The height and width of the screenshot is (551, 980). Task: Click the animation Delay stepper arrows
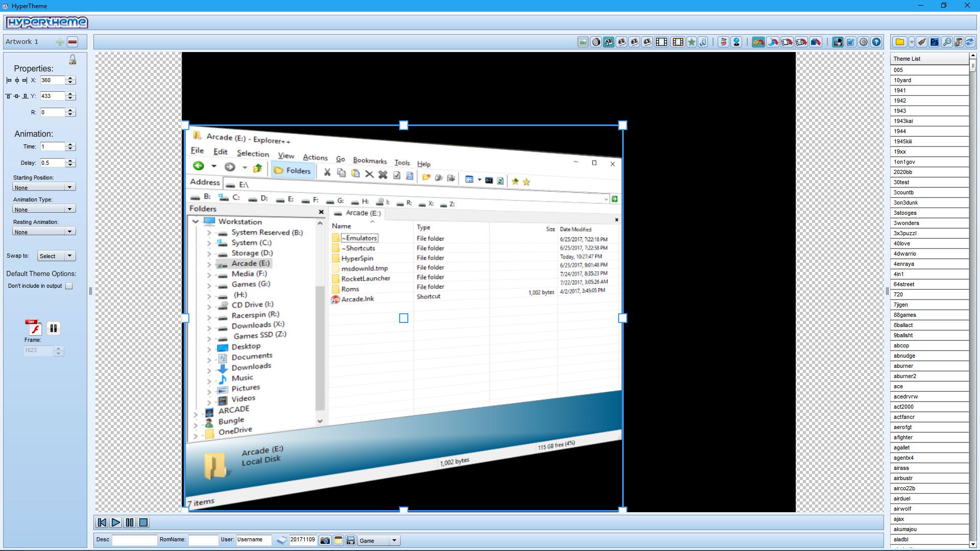click(x=71, y=163)
